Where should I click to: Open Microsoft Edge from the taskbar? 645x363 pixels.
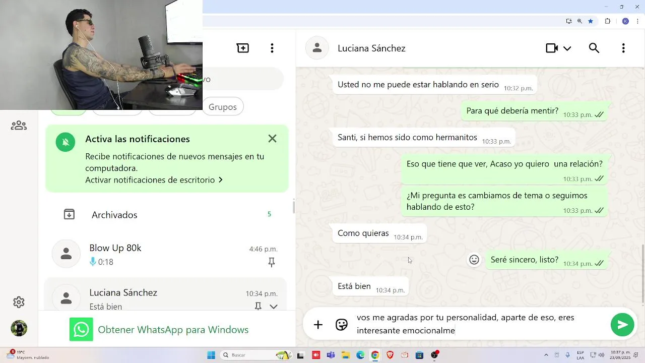pyautogui.click(x=360, y=355)
